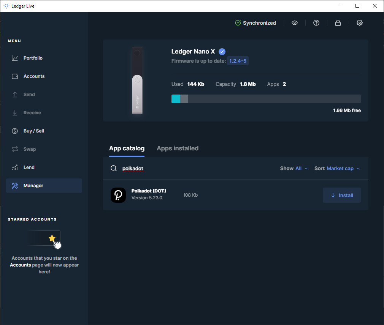The height and width of the screenshot is (325, 384).
Task: Minimize the Ledger Live window
Action: coord(340,6)
